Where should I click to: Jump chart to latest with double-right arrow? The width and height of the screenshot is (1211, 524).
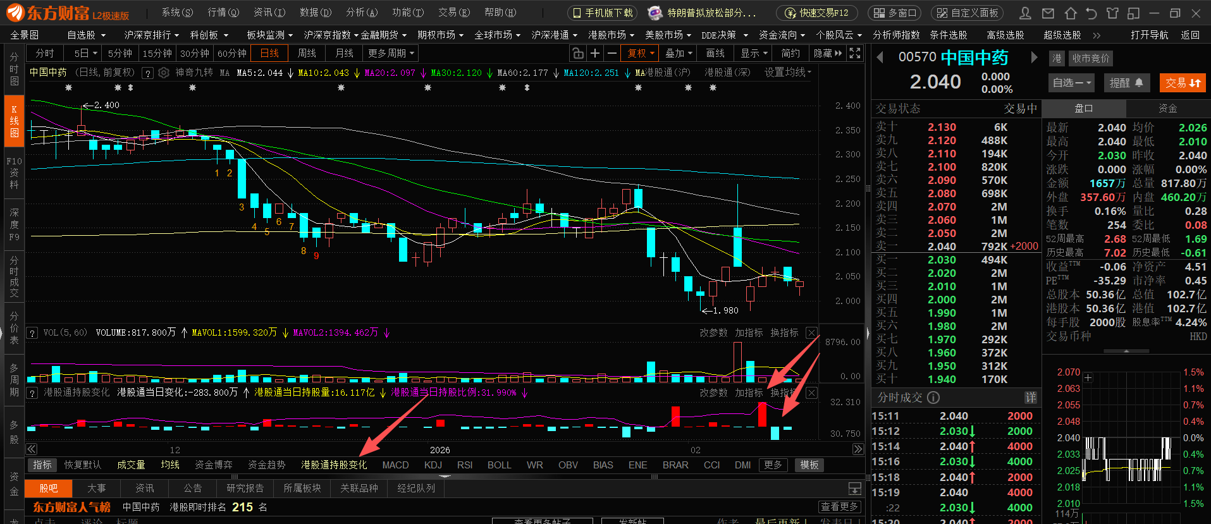(858, 449)
